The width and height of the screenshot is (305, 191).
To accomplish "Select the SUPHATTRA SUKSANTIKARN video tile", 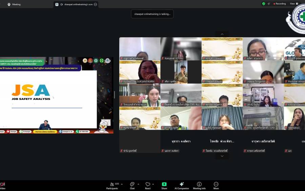I will pos(140,72).
